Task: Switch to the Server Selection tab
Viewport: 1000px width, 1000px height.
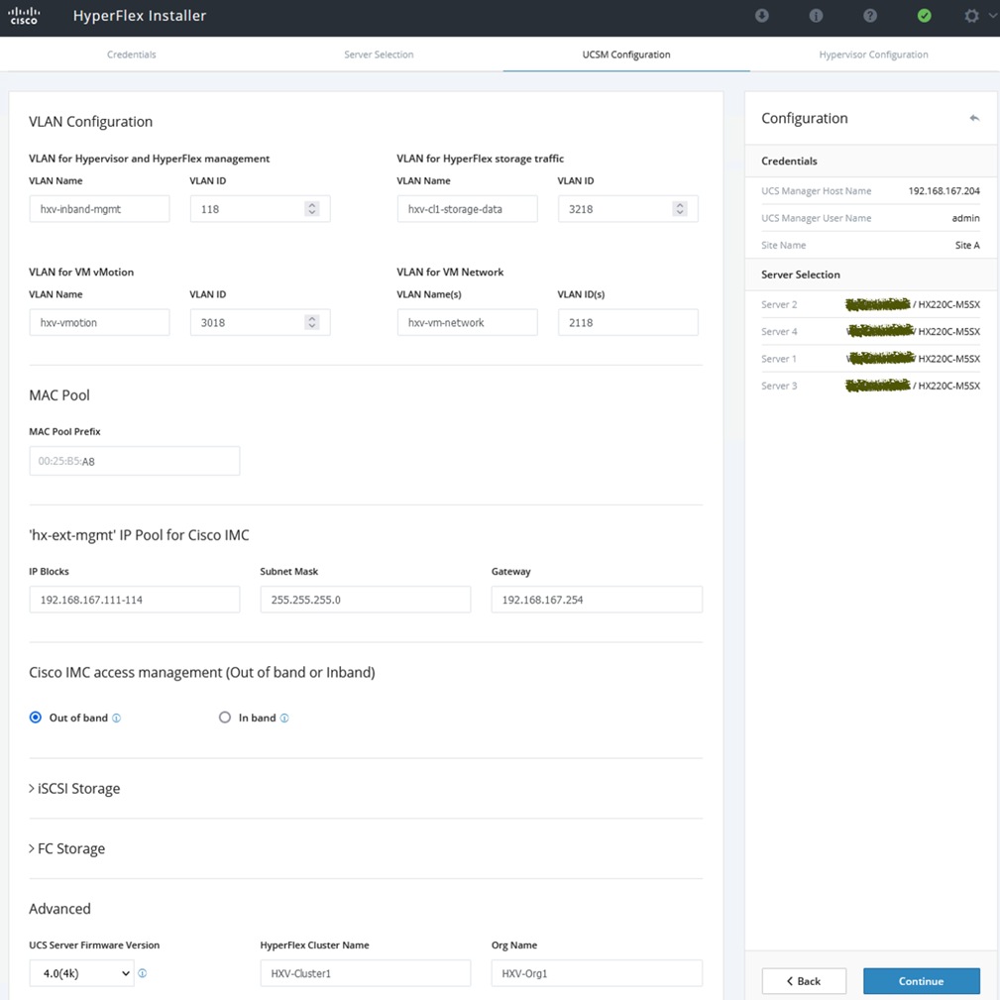Action: click(x=379, y=55)
